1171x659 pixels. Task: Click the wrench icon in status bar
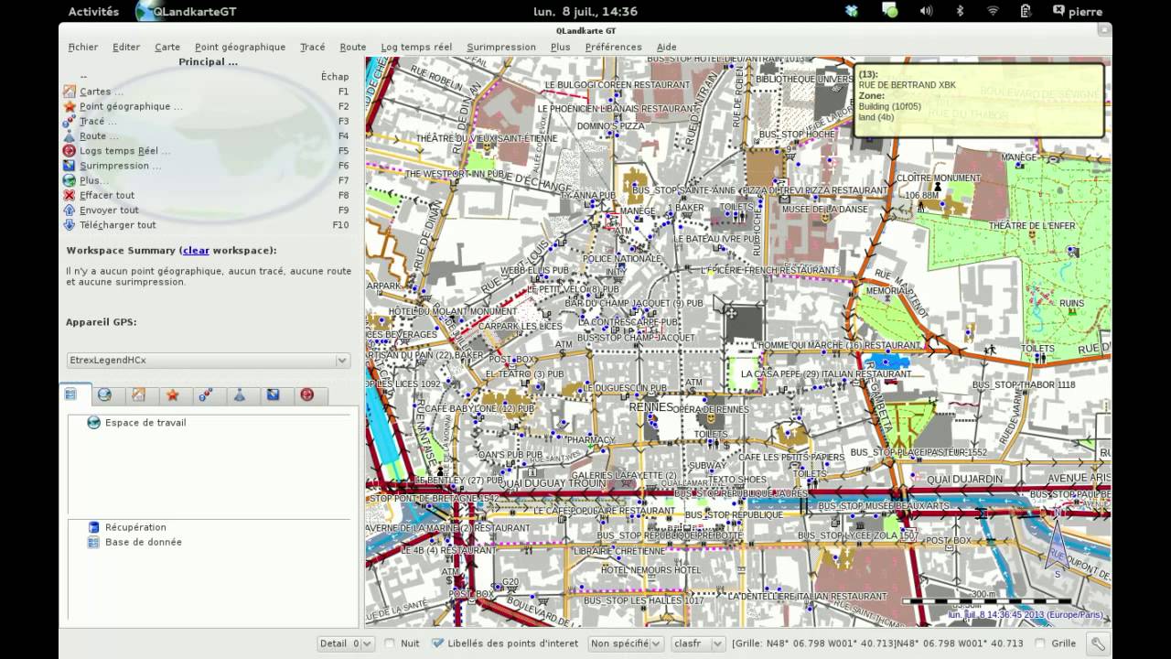point(1098,643)
